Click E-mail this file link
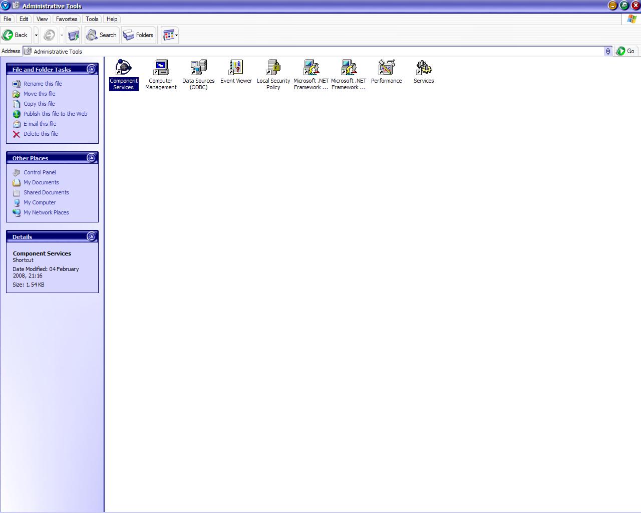The height and width of the screenshot is (513, 641). (40, 124)
